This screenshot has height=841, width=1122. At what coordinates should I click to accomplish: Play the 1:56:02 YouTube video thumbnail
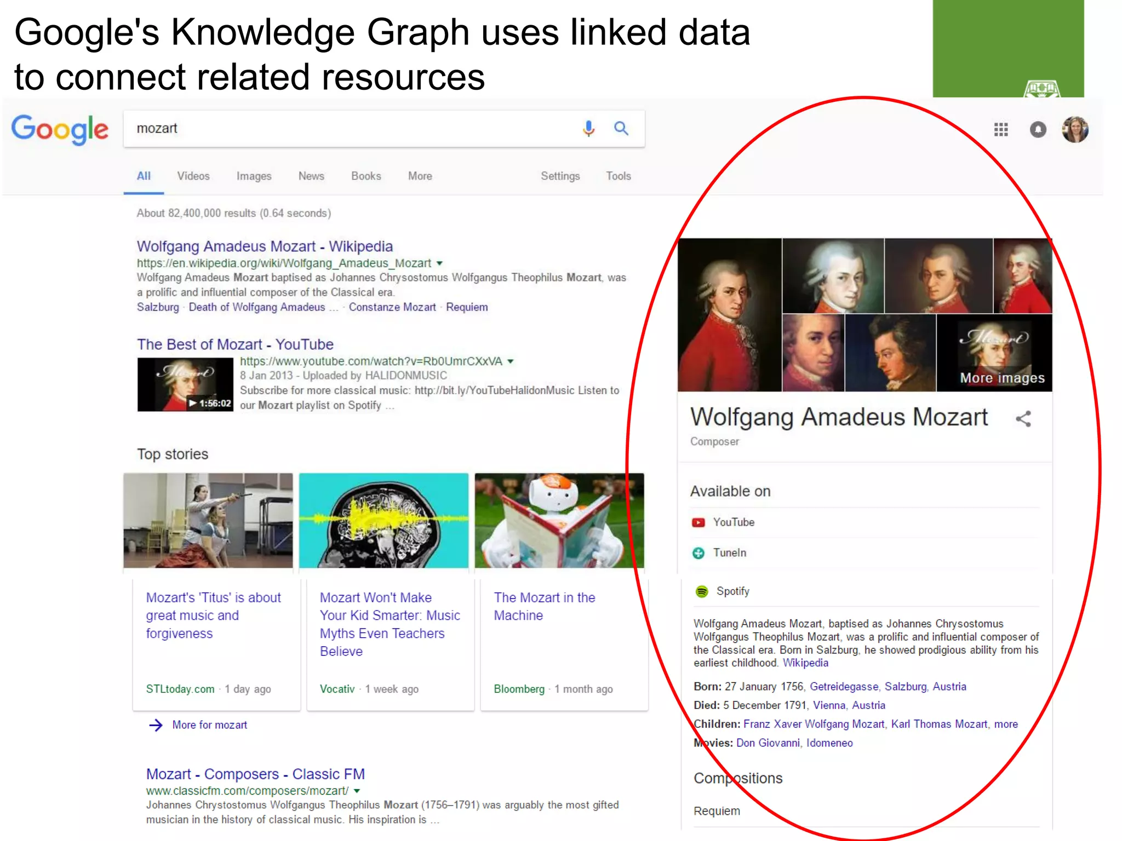(185, 384)
